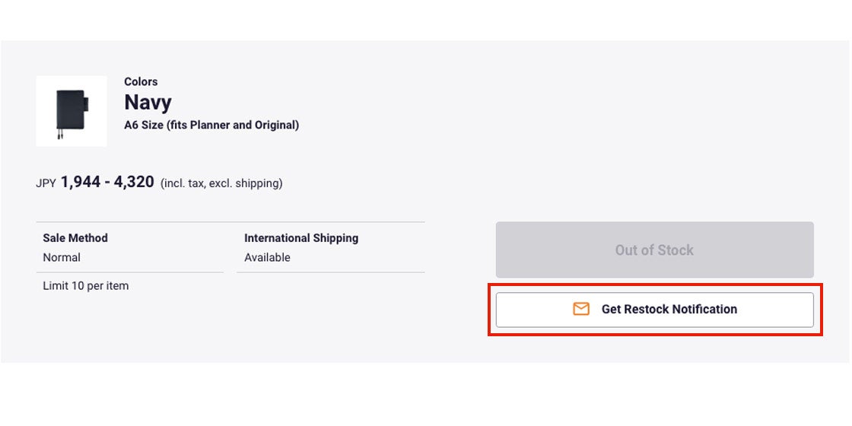Click the Sale Method heading

pyautogui.click(x=75, y=238)
